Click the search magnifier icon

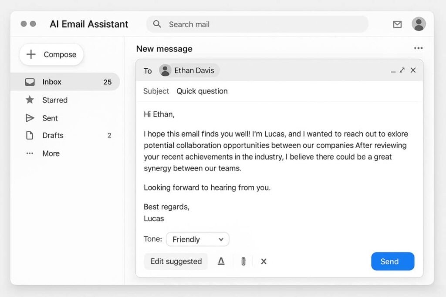157,24
